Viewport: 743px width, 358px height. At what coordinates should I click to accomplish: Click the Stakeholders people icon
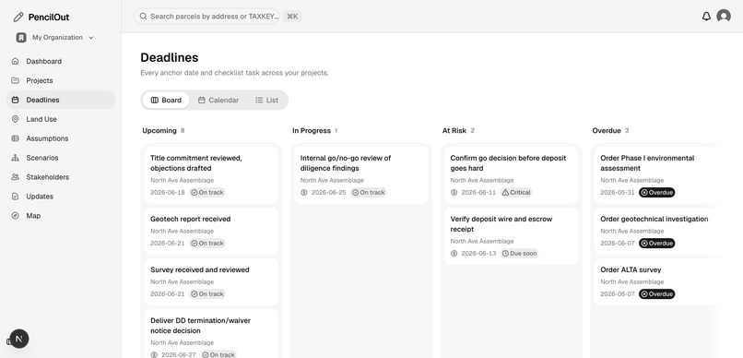click(x=15, y=177)
